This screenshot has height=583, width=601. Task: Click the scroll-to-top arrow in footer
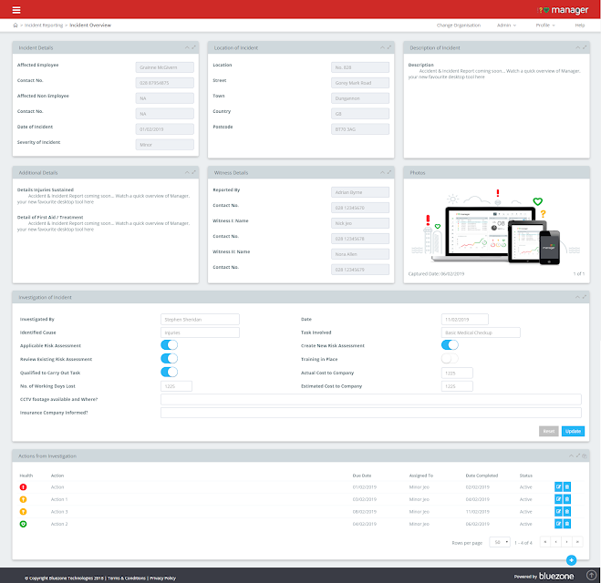tap(592, 575)
